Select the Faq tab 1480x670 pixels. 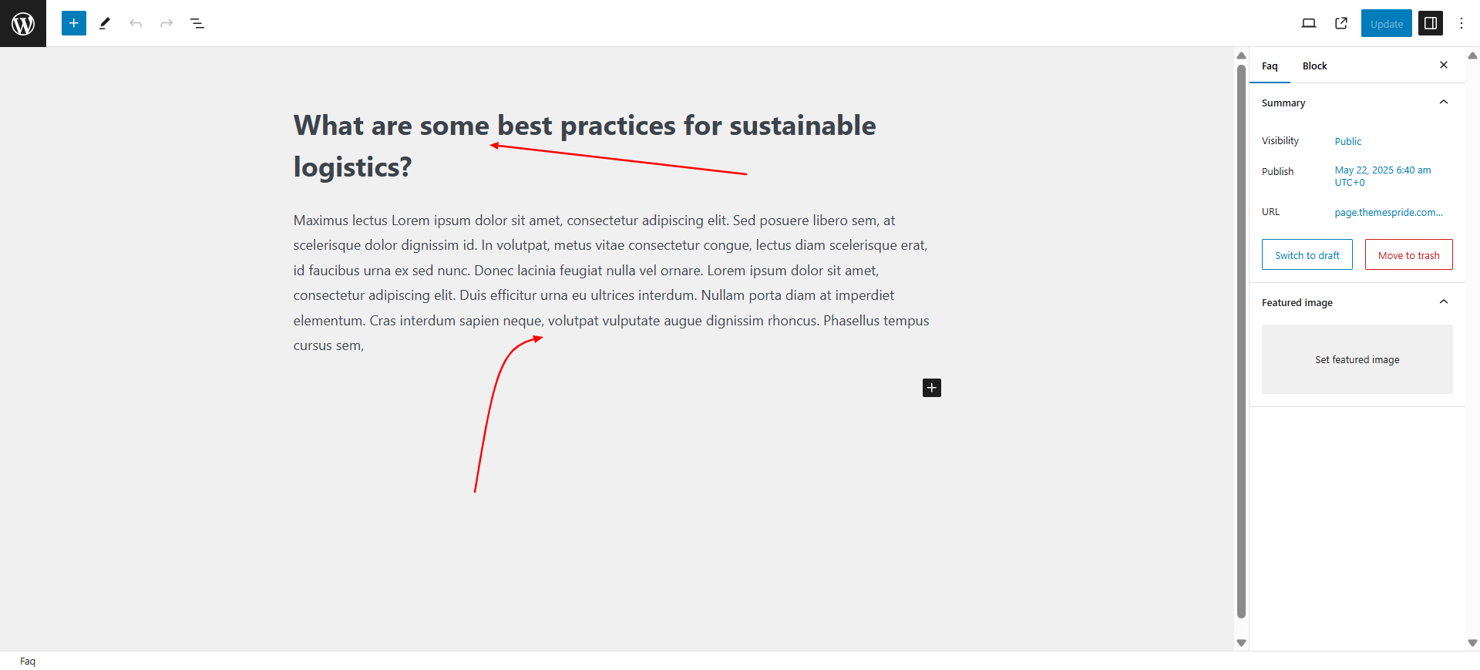[1270, 66]
